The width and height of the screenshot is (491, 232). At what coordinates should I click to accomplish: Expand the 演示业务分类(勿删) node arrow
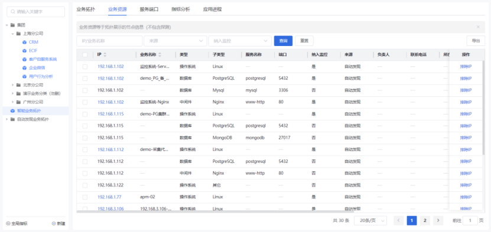[12, 93]
